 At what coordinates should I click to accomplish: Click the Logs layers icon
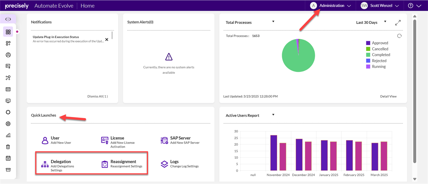pos(164,164)
